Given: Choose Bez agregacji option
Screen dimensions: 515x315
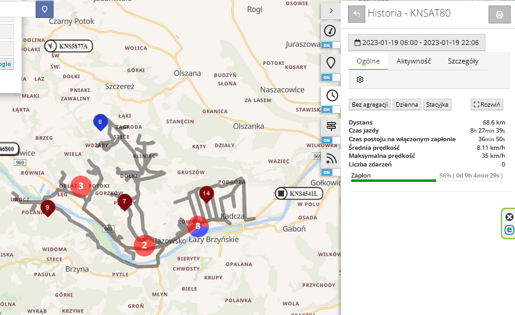Looking at the screenshot, I should tap(370, 105).
